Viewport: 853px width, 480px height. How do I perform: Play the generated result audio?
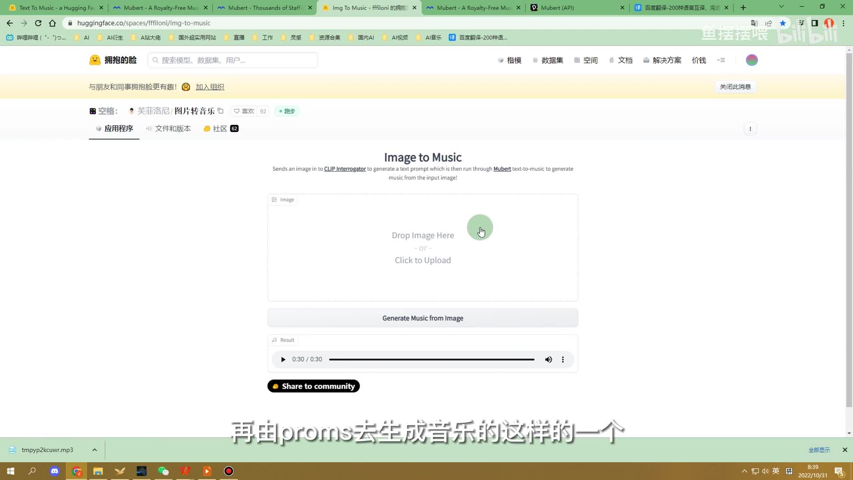(x=283, y=359)
